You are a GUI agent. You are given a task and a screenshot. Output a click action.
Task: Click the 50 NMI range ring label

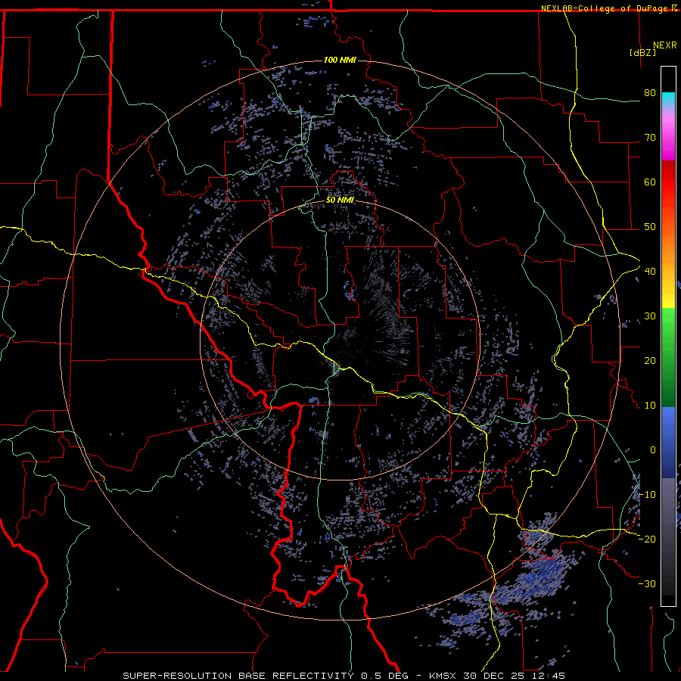pyautogui.click(x=340, y=201)
